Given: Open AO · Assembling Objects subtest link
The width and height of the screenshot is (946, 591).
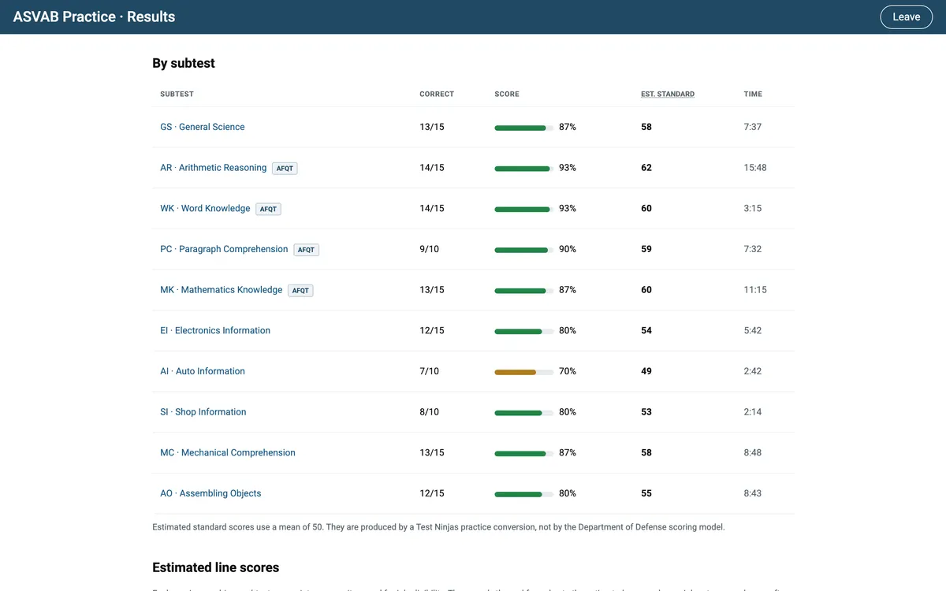Looking at the screenshot, I should click(x=210, y=493).
